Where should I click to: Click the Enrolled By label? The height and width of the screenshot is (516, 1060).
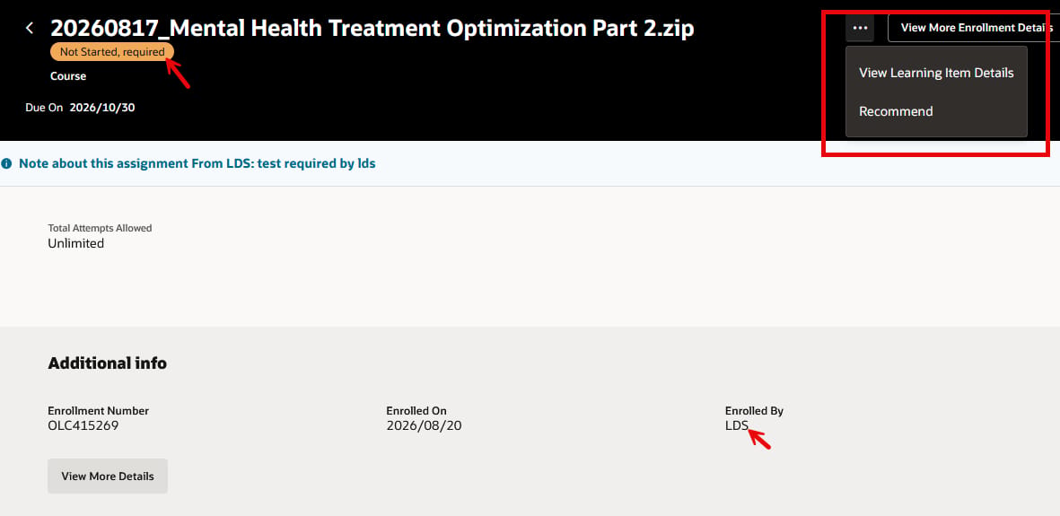click(755, 410)
